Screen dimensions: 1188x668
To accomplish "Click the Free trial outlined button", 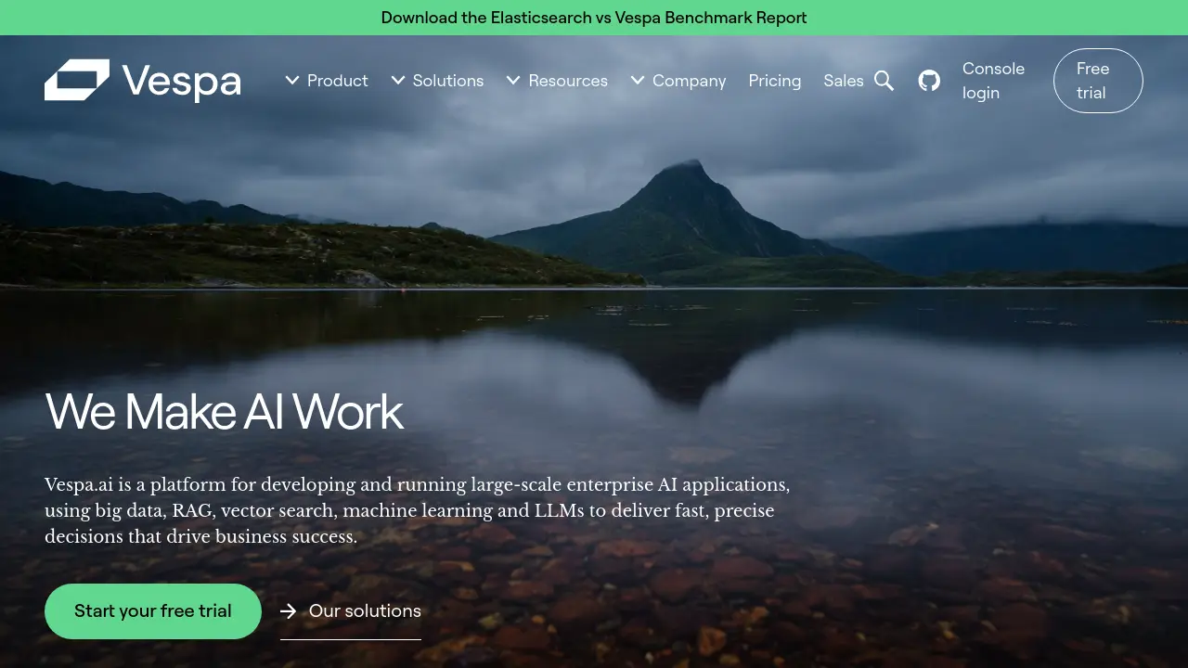I will tap(1098, 81).
